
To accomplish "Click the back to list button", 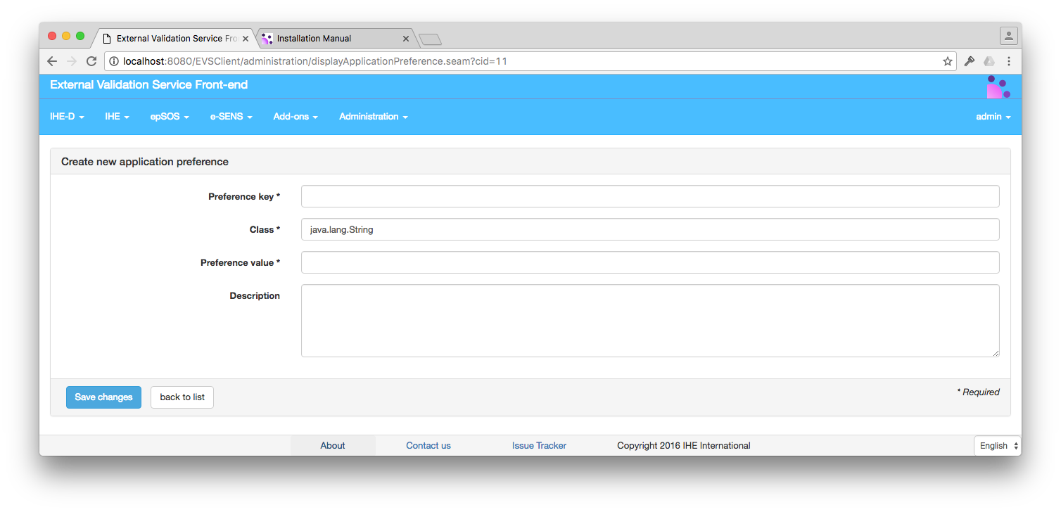I will pos(182,397).
